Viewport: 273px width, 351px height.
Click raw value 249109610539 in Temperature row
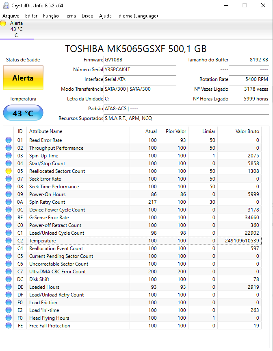pyautogui.click(x=242, y=241)
